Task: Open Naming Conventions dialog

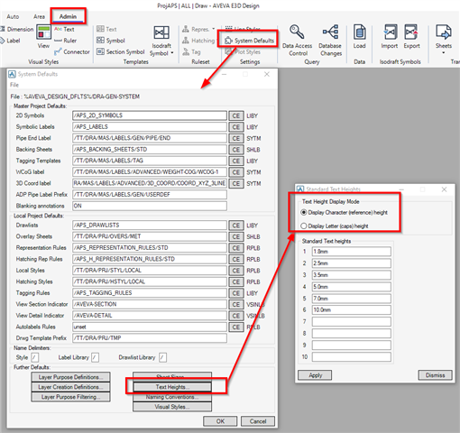Action: [172, 397]
